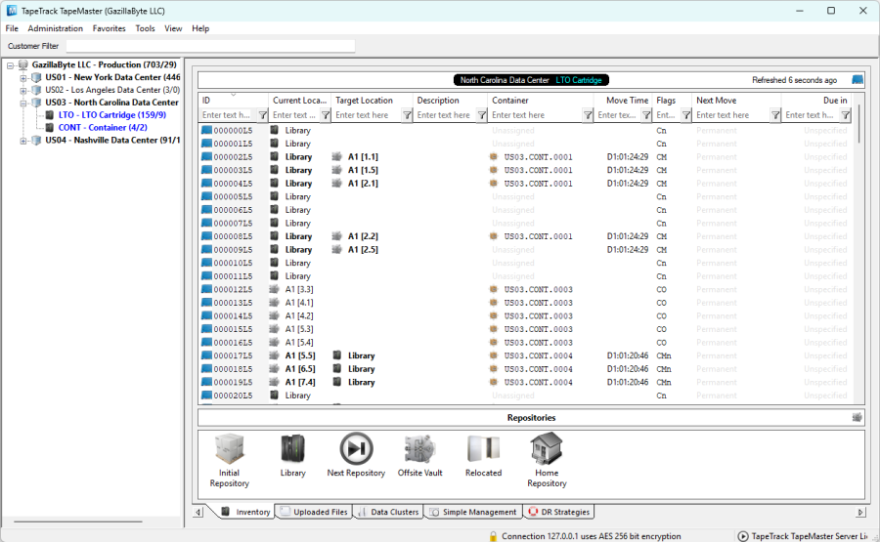Image resolution: width=880 pixels, height=542 pixels.
Task: Expand the US01 New York Data Center node
Action: click(x=23, y=77)
